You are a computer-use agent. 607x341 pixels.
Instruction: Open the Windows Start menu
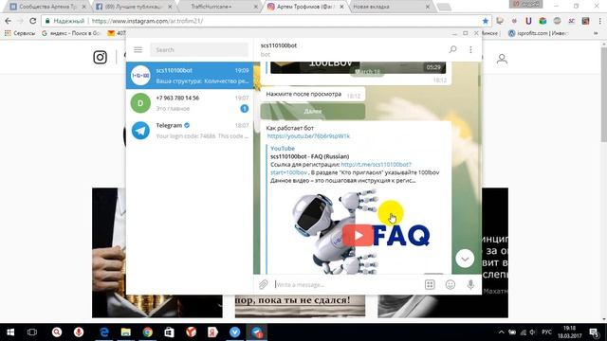coord(10,332)
